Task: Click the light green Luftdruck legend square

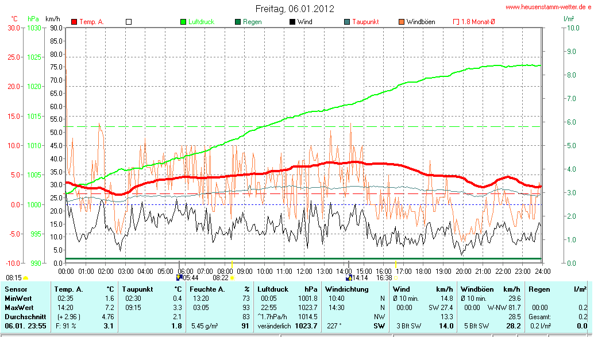Action: (x=184, y=22)
